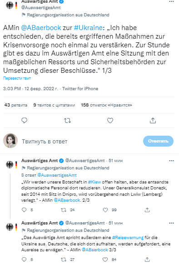Open three-dot menu of 2/3 reply
Image resolution: width=179 pixels, height=265 pixels.
(x=171, y=161)
